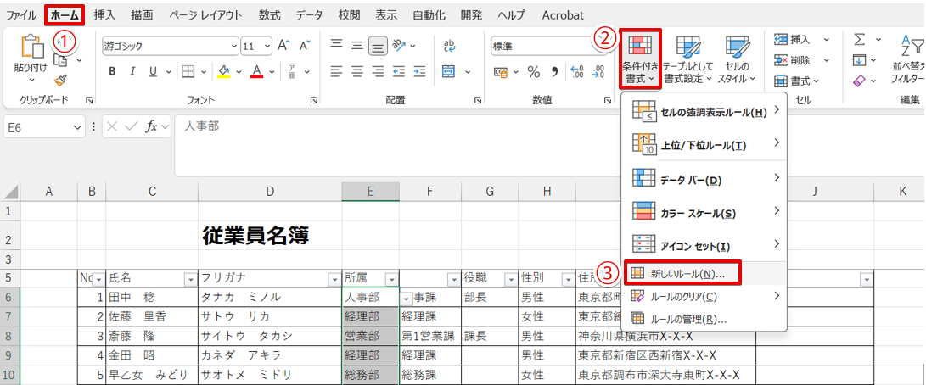Click the Clear eraser icon
Image resolution: width=926 pixels, height=385 pixels.
pyautogui.click(x=860, y=81)
